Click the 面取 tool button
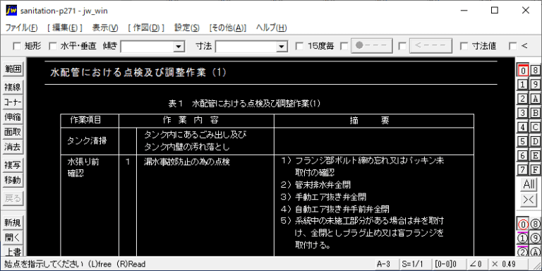The image size is (542, 271). point(13,132)
